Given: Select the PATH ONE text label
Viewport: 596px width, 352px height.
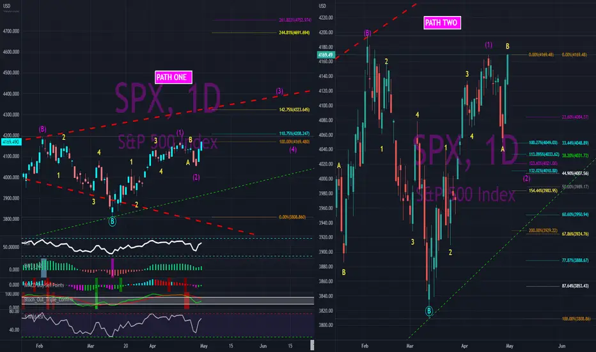Looking at the screenshot, I should pos(173,77).
